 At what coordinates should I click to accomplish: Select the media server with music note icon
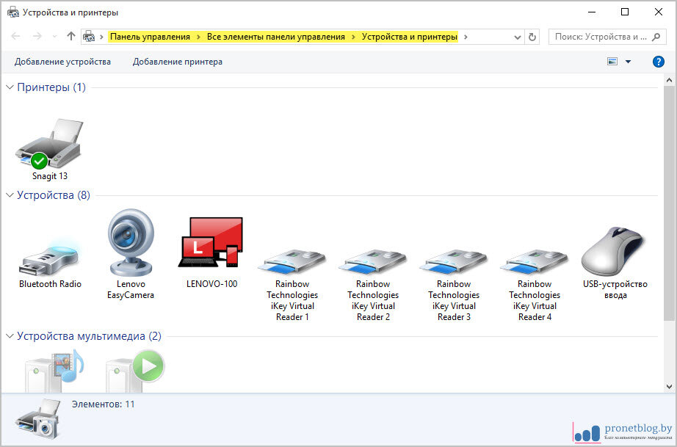(54, 371)
